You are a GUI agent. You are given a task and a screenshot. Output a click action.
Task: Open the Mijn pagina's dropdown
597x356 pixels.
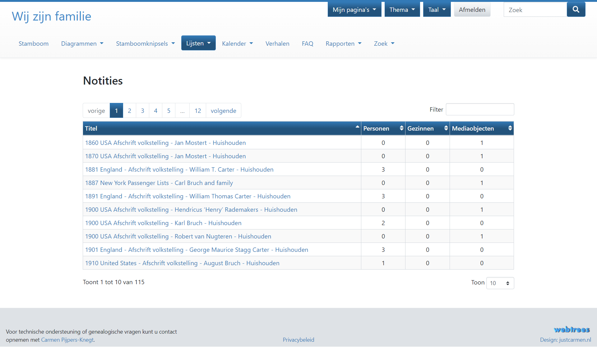(x=354, y=9)
